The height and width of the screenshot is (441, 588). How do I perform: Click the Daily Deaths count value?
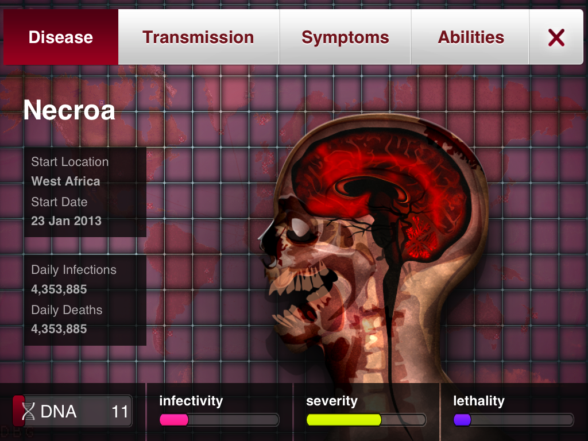tap(59, 329)
